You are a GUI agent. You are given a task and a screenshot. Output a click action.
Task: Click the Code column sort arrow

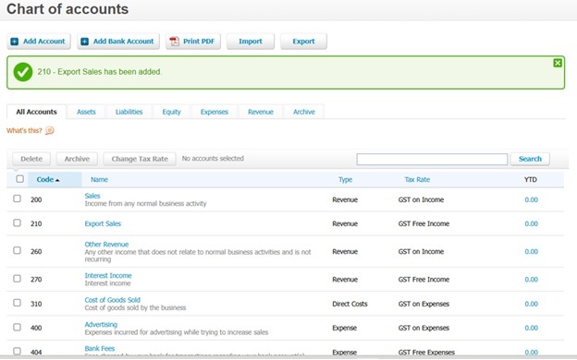point(57,180)
